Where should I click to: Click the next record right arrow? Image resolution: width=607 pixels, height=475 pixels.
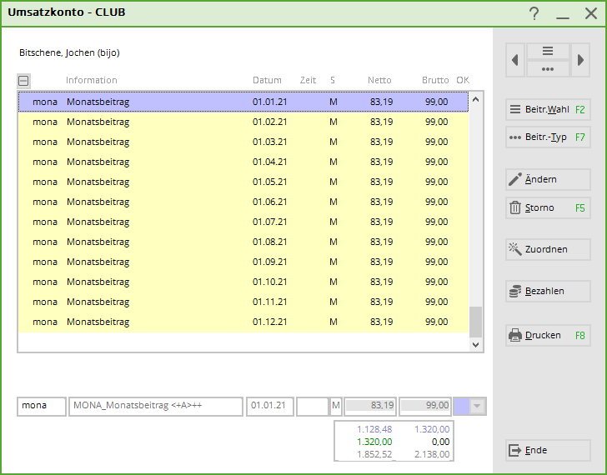tap(580, 60)
